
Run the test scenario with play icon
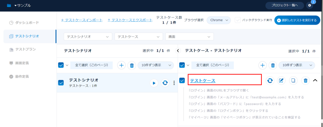154,83
